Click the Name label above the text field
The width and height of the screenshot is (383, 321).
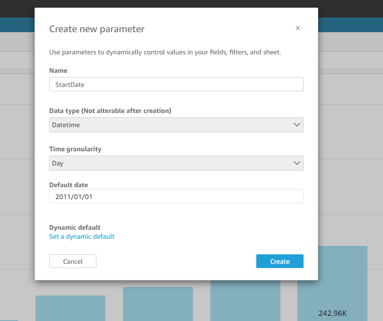[58, 70]
